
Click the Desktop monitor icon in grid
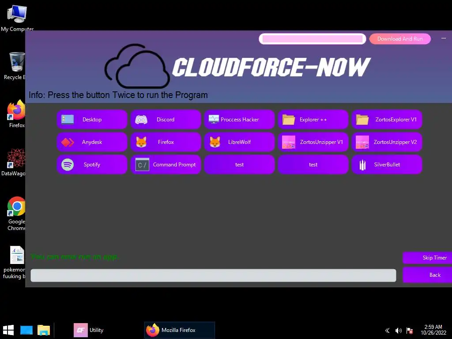(68, 119)
